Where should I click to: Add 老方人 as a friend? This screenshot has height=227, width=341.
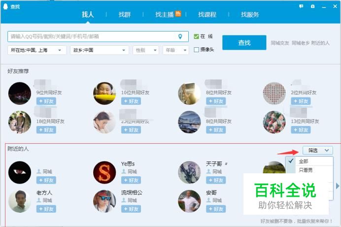(46, 209)
